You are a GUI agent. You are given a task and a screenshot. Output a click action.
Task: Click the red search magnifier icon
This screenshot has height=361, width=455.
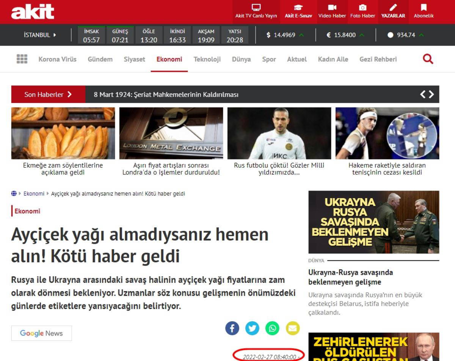pos(428,59)
